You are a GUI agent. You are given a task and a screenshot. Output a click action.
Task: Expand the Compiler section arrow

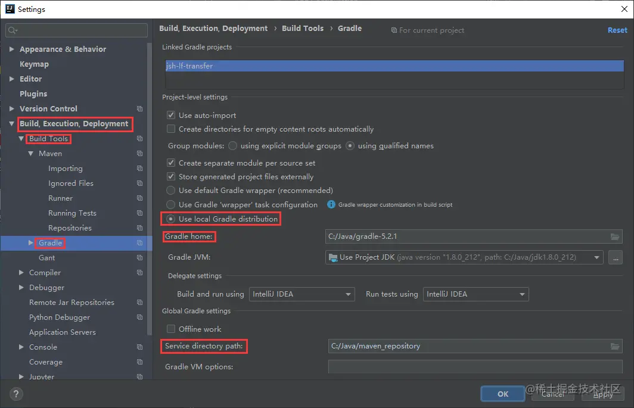pyautogui.click(x=21, y=273)
